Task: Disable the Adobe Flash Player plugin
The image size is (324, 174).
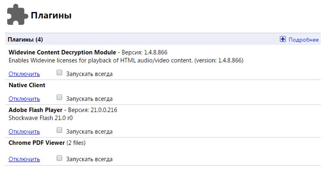Action: [24, 132]
